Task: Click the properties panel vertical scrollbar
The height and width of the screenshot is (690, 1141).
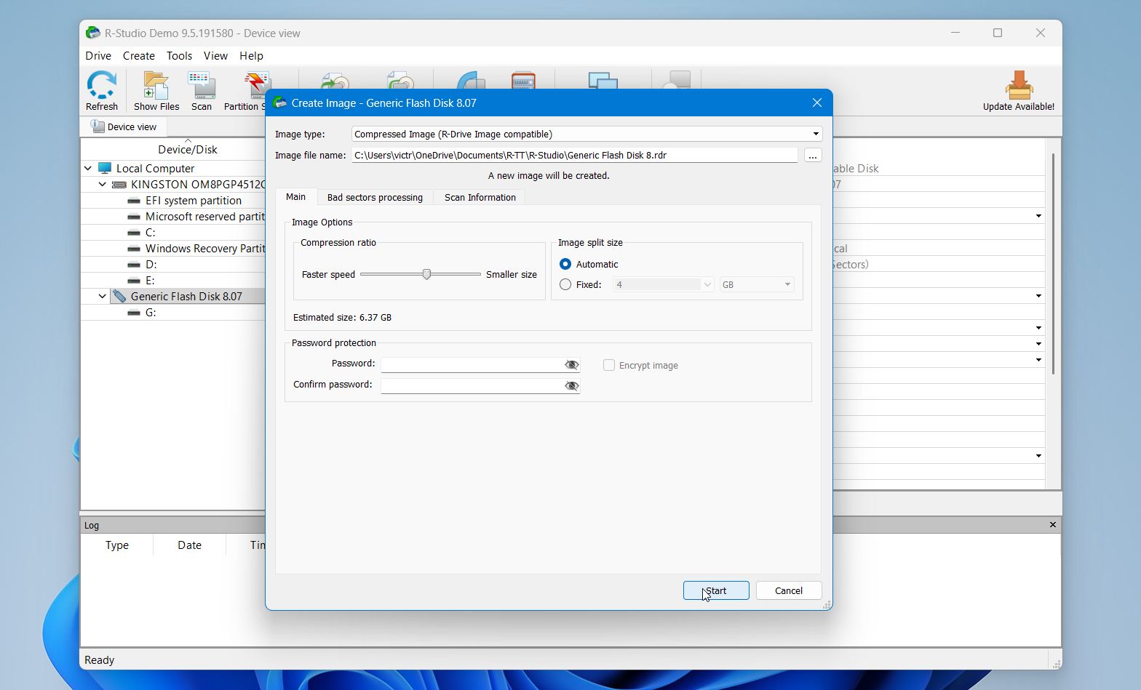Action: tap(1053, 264)
